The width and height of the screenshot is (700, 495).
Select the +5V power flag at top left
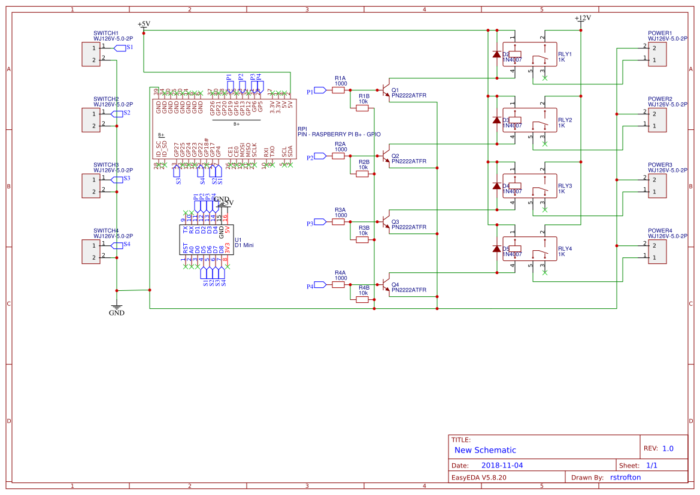144,26
